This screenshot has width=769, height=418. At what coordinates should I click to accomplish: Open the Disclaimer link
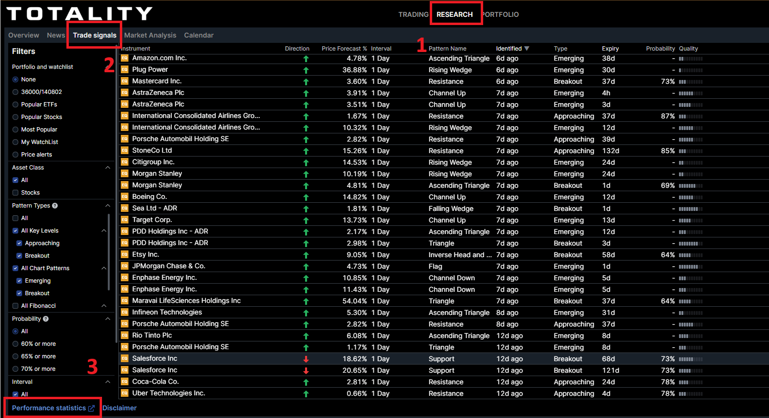[x=119, y=408]
